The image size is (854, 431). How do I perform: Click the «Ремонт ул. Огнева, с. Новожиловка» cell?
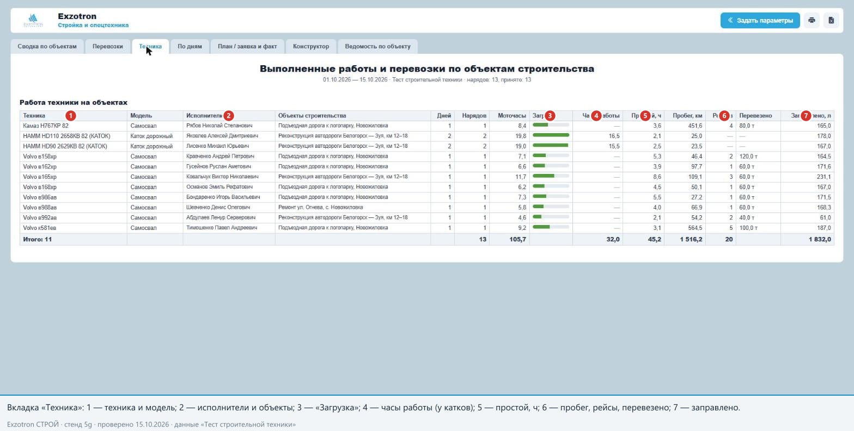pos(352,208)
